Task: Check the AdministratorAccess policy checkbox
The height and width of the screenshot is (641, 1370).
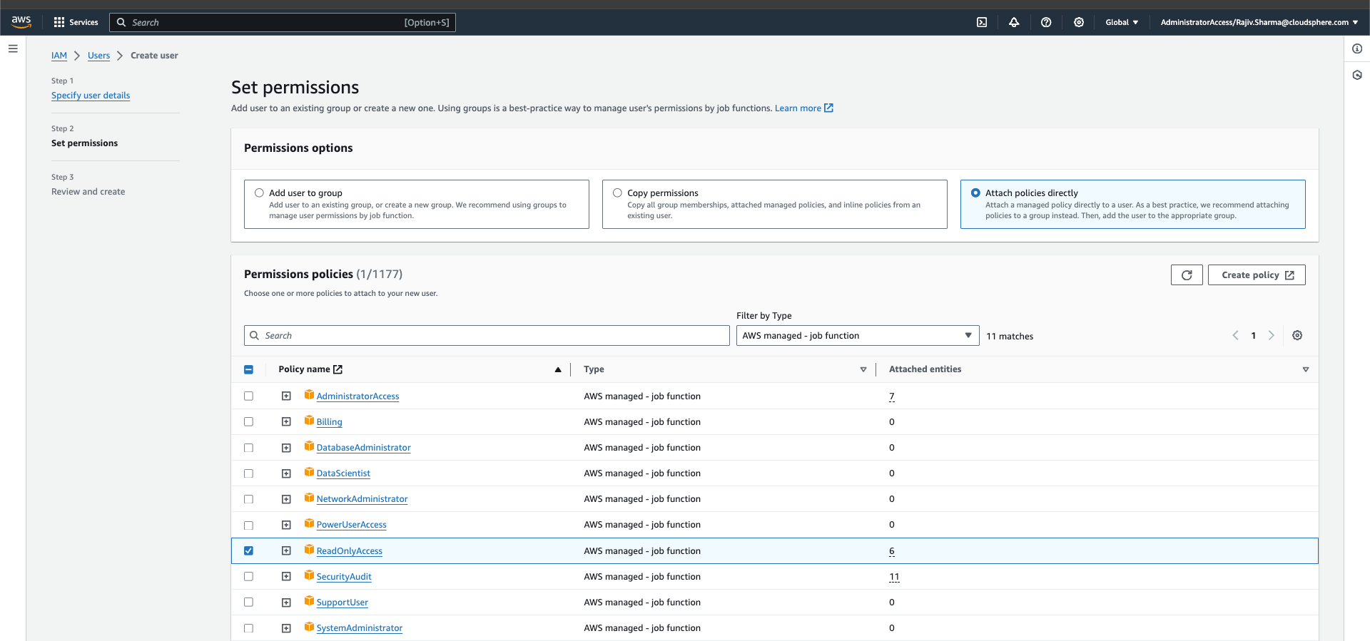Action: coord(248,396)
